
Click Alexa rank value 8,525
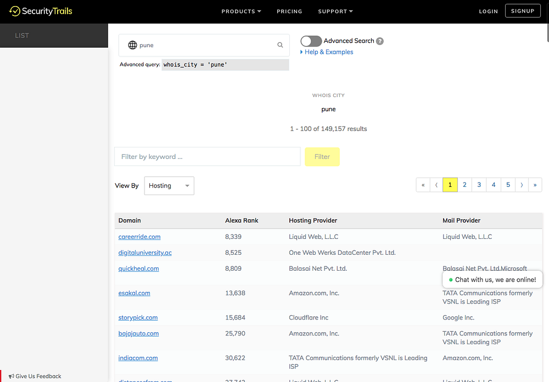[x=233, y=253]
